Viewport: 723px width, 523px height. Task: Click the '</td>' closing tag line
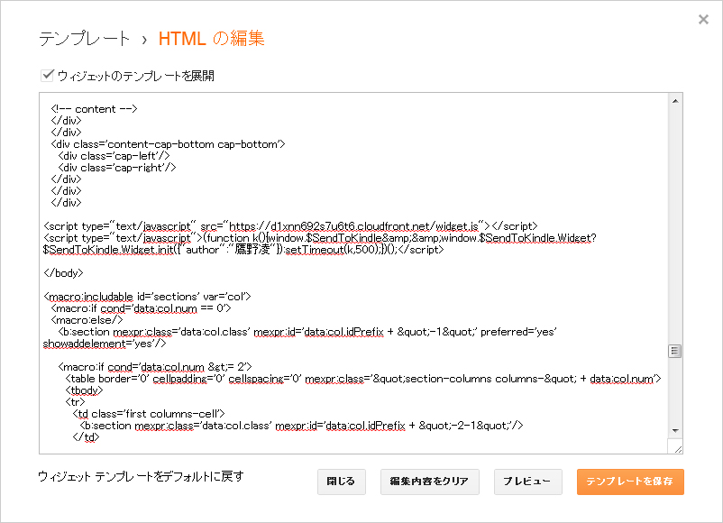[x=86, y=437]
